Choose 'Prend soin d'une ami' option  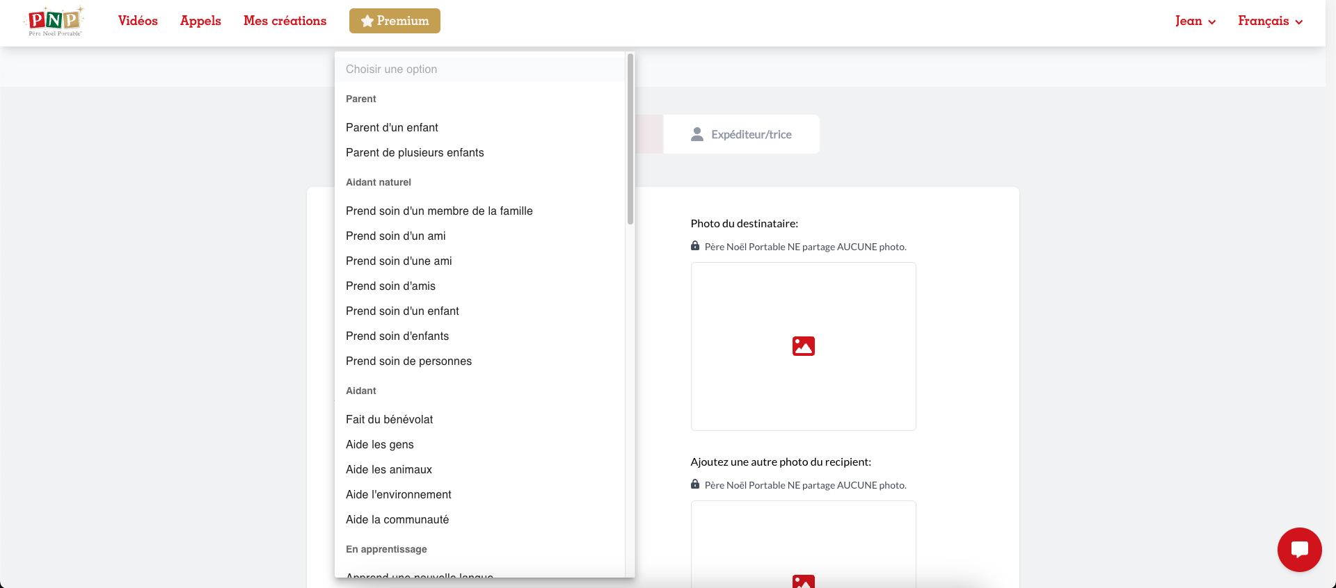[x=479, y=261]
